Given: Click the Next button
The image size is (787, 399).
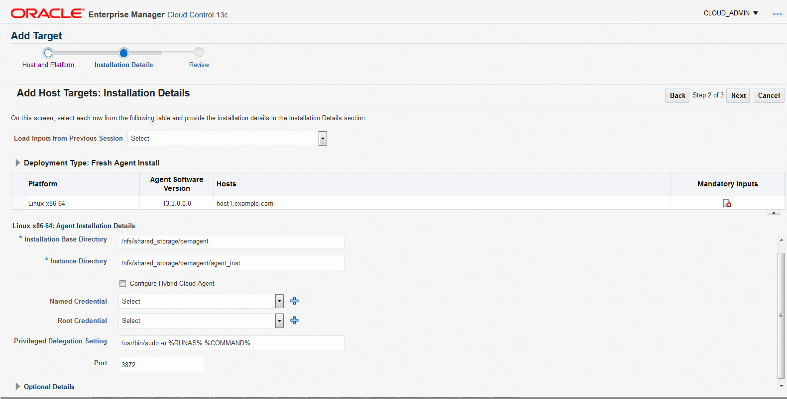Looking at the screenshot, I should click(738, 95).
